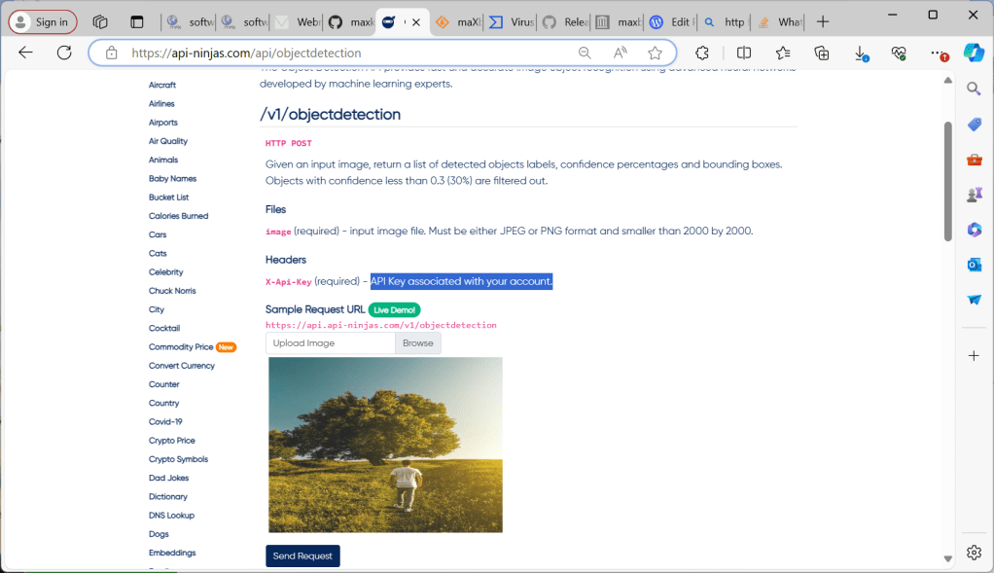Open the Settings and more ellipsis menu
This screenshot has height=573, width=994.
click(x=938, y=54)
